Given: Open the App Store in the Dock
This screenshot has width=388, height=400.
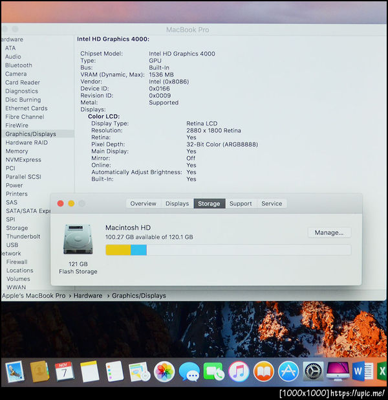Looking at the screenshot, I should click(x=288, y=372).
